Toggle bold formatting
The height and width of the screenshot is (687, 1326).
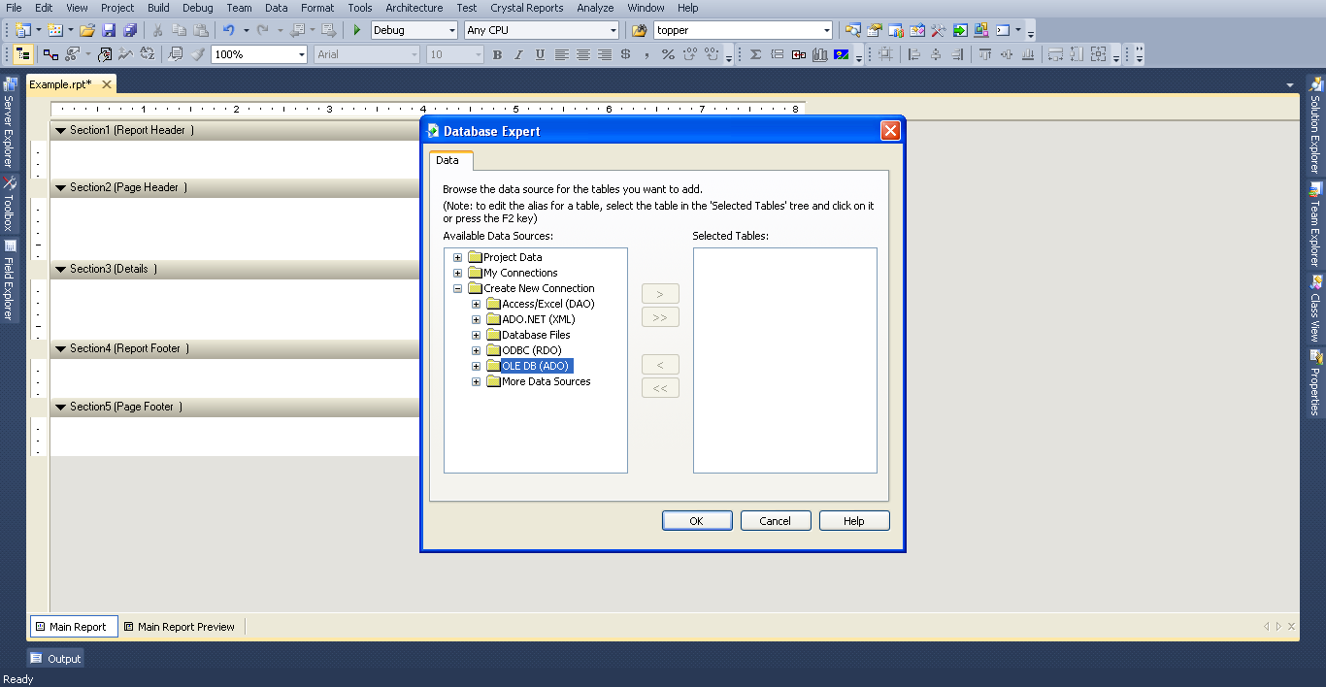tap(496, 54)
